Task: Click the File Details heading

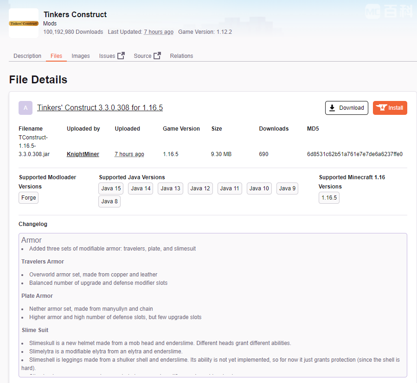Action: point(38,80)
